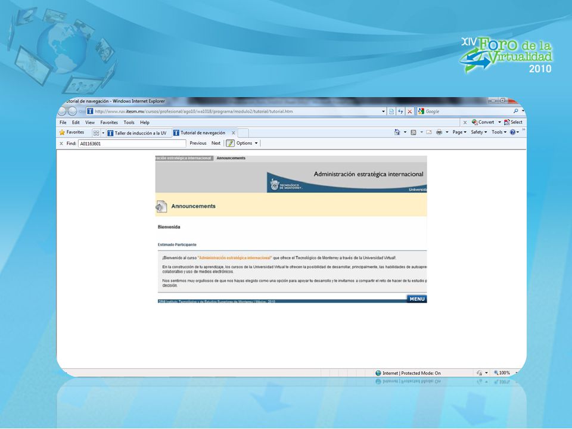572x429 pixels.
Task: Select the Tutorial de navegación tab
Action: (x=204, y=133)
